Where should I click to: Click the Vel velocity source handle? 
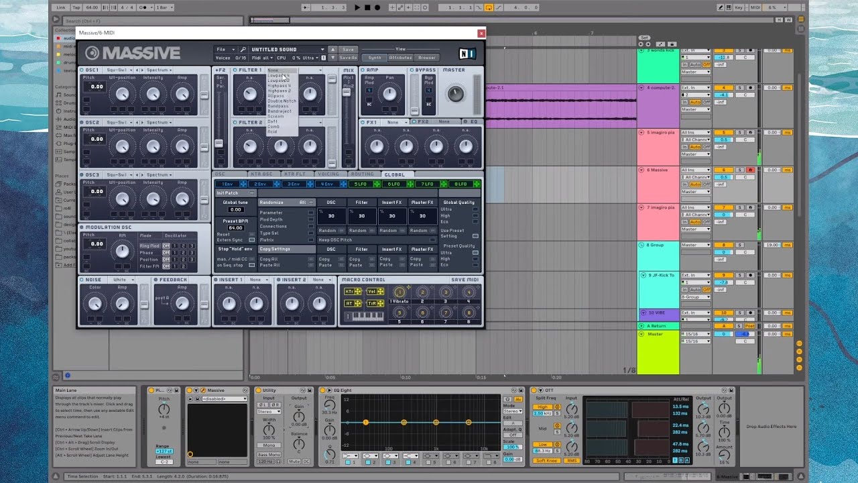[380, 292]
